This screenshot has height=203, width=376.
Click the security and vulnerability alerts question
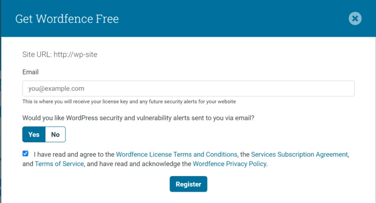pos(138,118)
